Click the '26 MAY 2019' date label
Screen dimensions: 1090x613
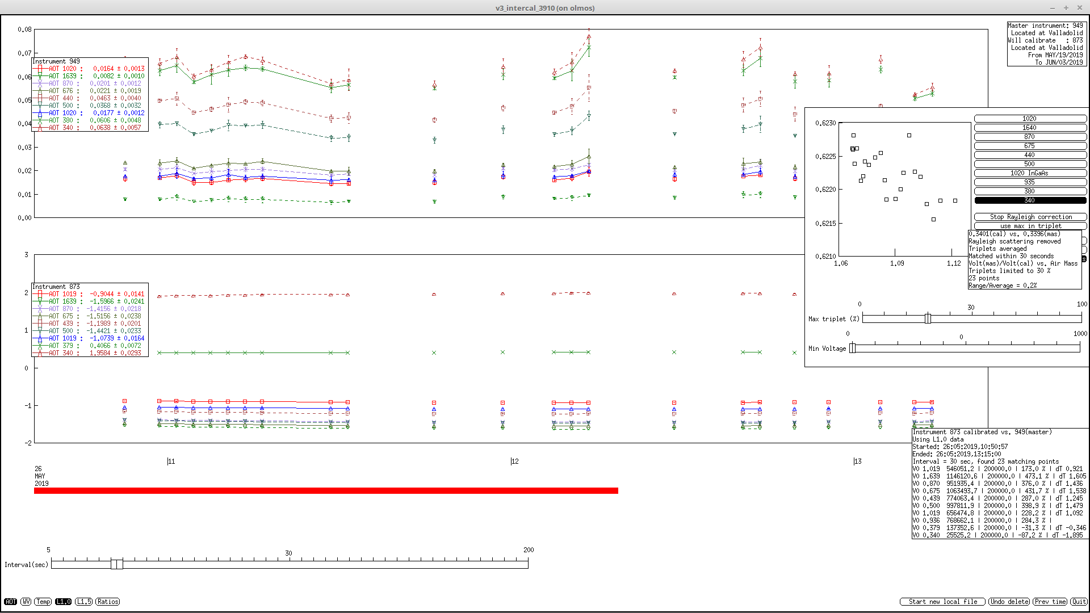tap(41, 476)
